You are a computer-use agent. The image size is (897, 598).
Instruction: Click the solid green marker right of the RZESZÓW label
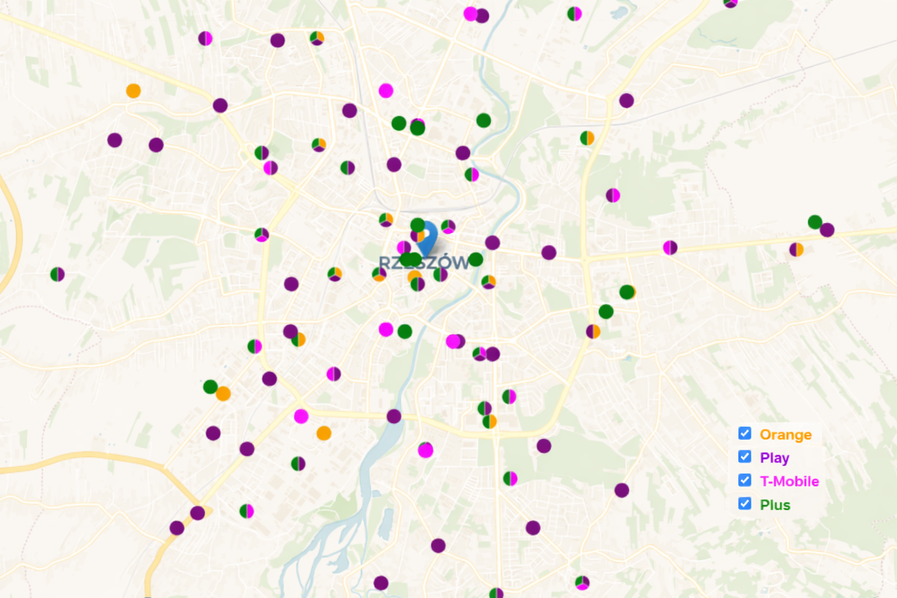click(x=476, y=259)
